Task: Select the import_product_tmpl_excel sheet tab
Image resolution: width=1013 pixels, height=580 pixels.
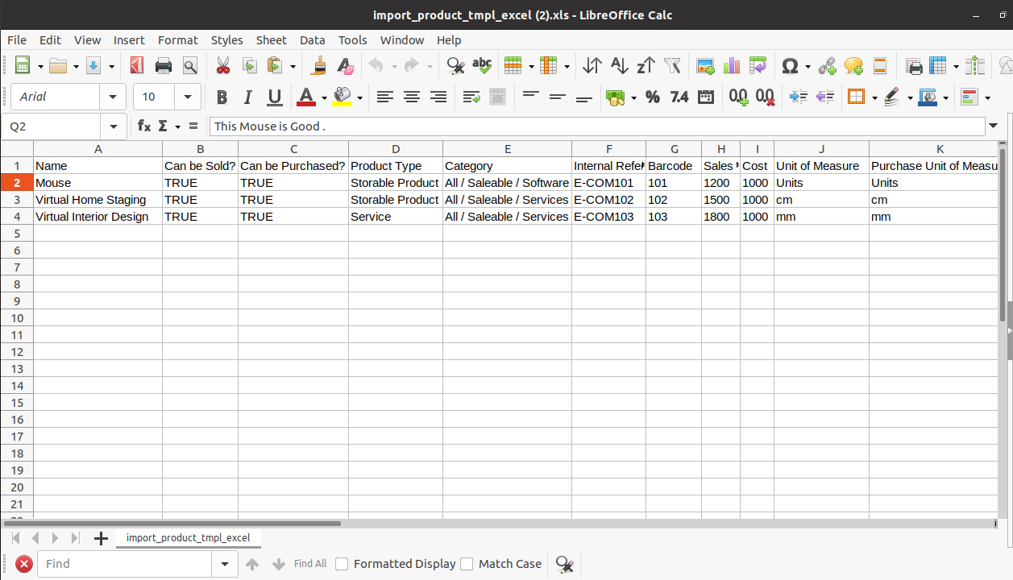Action: click(x=188, y=538)
